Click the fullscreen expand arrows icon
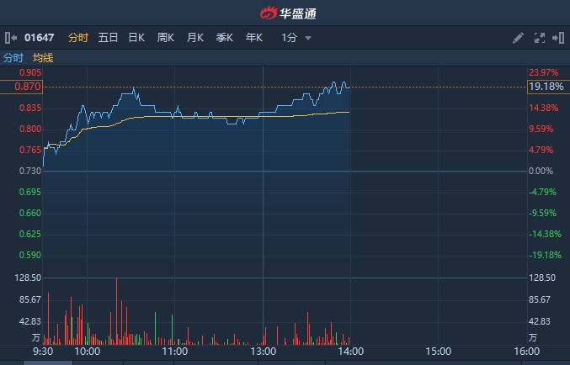Viewport: 570px width, 365px height. point(540,38)
